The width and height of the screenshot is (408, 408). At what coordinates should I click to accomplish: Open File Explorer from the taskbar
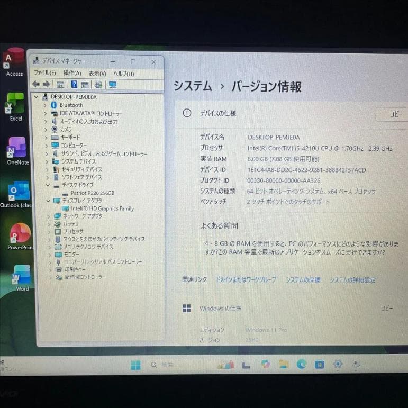284,364
